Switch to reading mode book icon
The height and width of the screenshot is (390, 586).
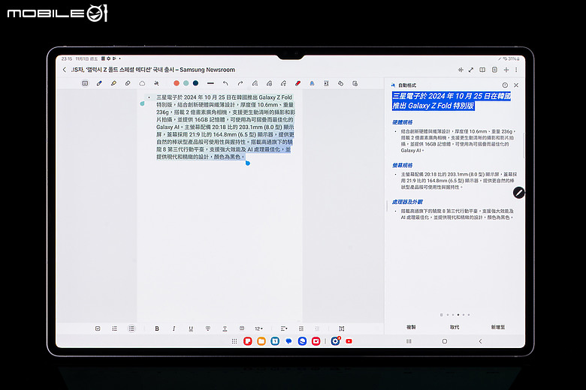pos(482,70)
